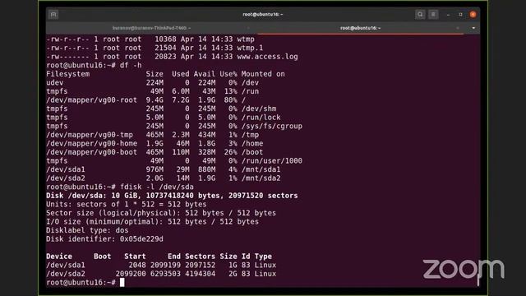Click the 'udev' filesystem entry
The width and height of the screenshot is (526, 296).
click(x=55, y=82)
